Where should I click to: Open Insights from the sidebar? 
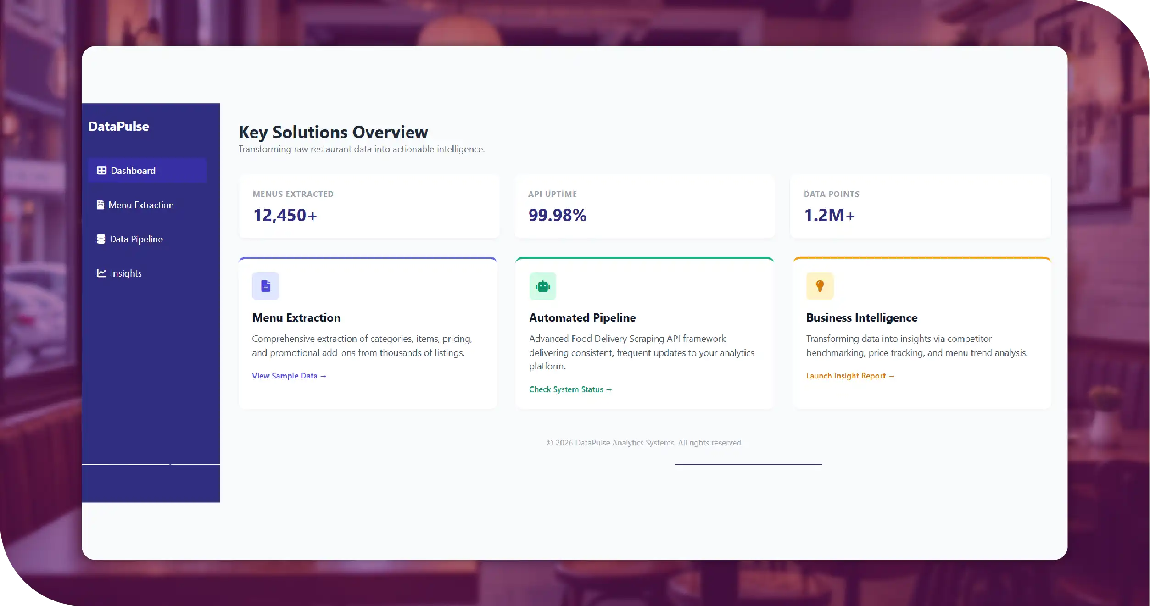pos(147,273)
